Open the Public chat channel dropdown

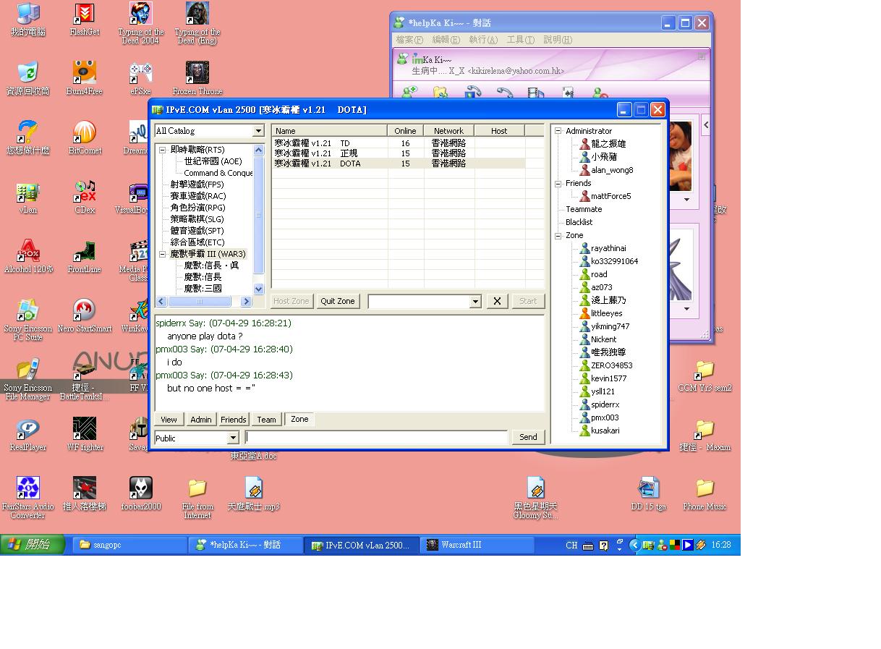(233, 437)
